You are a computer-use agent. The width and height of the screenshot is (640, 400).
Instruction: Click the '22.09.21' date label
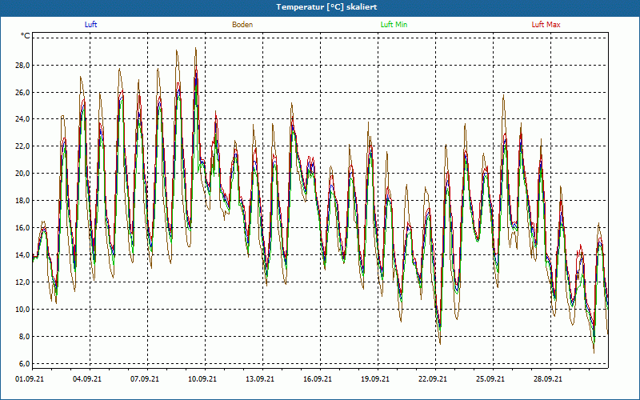coord(433,379)
